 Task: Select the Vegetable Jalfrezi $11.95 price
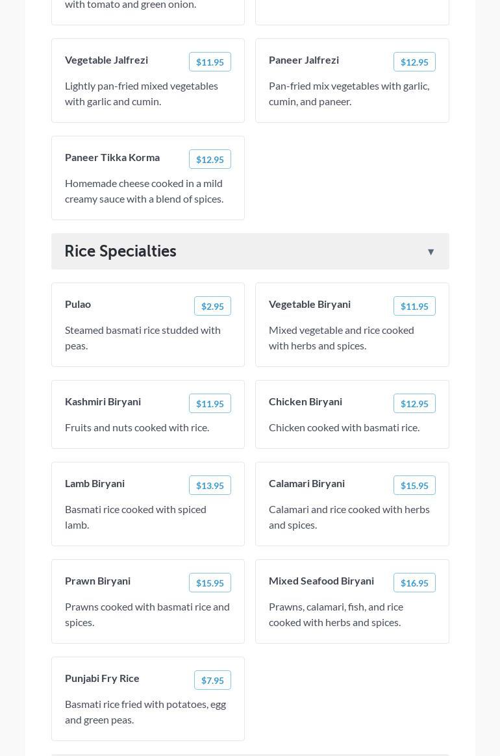[x=210, y=62]
